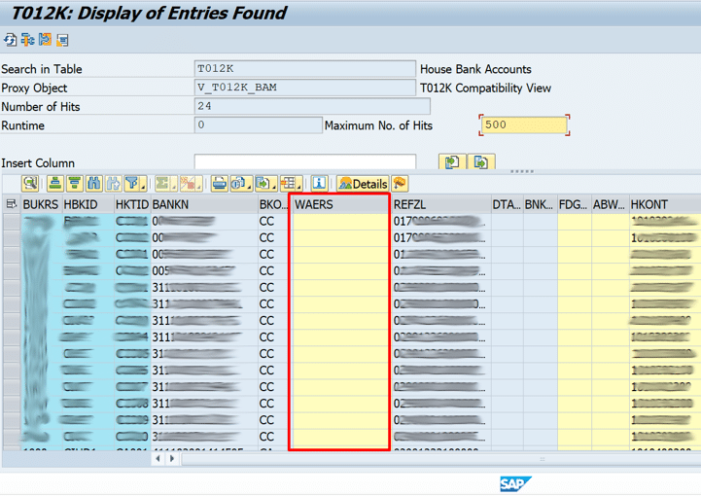This screenshot has width=701, height=496.
Task: Click horizontal scrollbar right arrow
Action: tap(173, 459)
